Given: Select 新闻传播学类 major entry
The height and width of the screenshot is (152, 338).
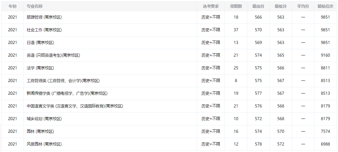Looking at the screenshot, I should 67,93.
